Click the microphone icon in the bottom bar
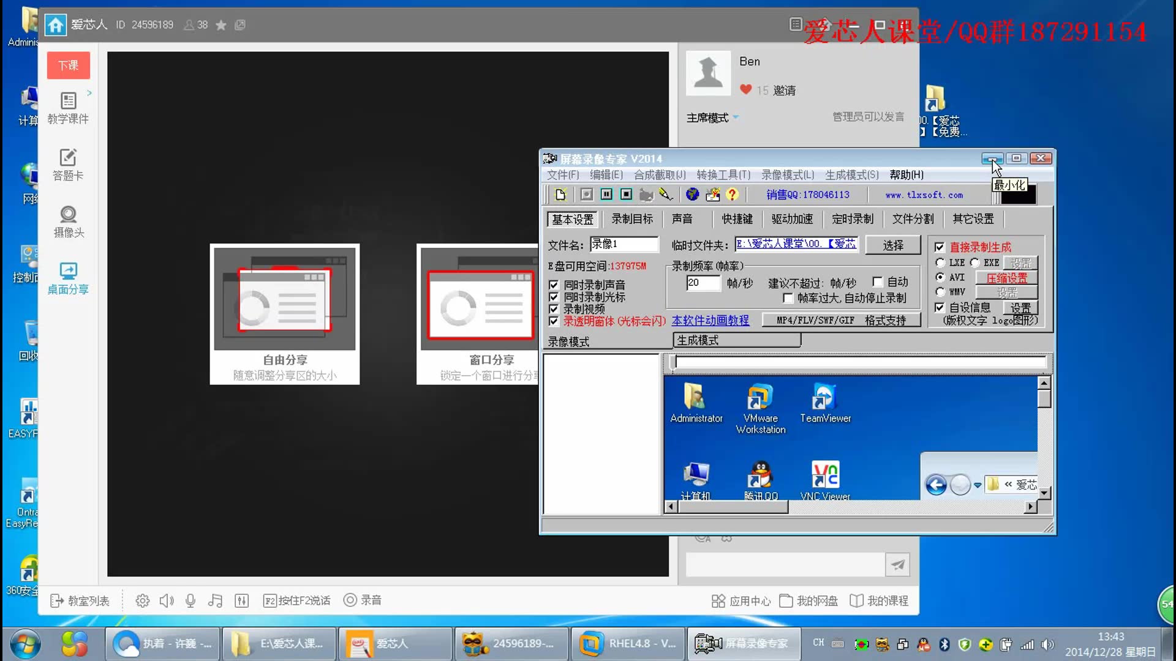The height and width of the screenshot is (661, 1176). click(x=190, y=600)
